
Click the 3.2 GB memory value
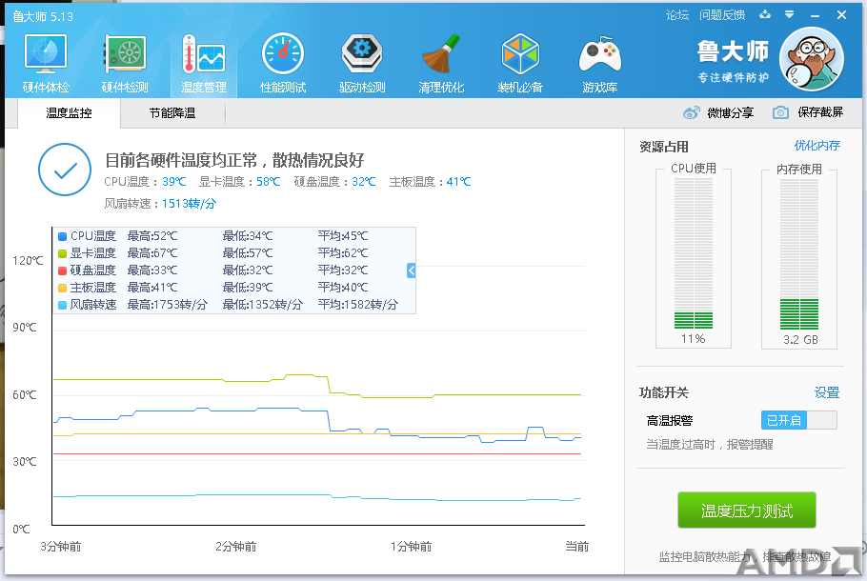click(800, 339)
